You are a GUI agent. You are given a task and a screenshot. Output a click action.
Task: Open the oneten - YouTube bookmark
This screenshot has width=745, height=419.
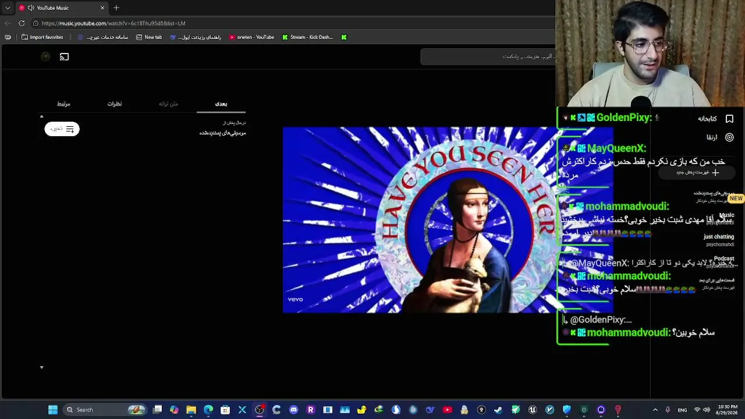[x=251, y=37]
